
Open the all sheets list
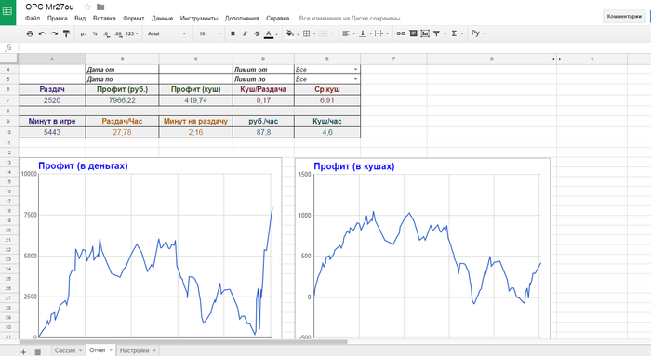(38, 352)
